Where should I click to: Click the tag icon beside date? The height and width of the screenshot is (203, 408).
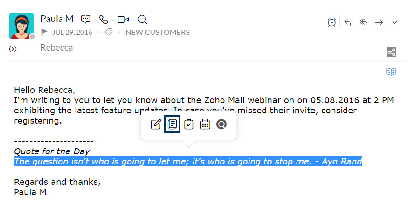[x=109, y=33]
